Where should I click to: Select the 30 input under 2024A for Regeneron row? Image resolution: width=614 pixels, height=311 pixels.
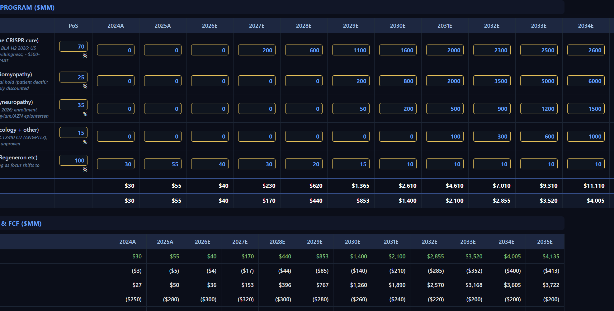[116, 164]
